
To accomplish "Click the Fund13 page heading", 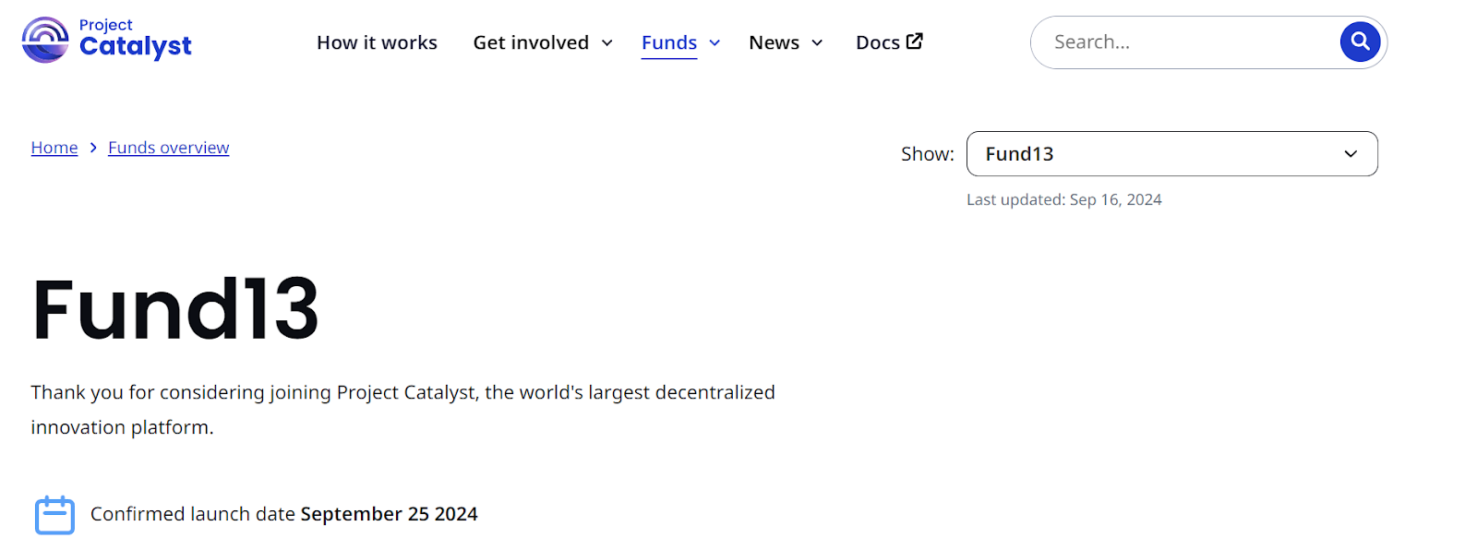I will click(175, 309).
